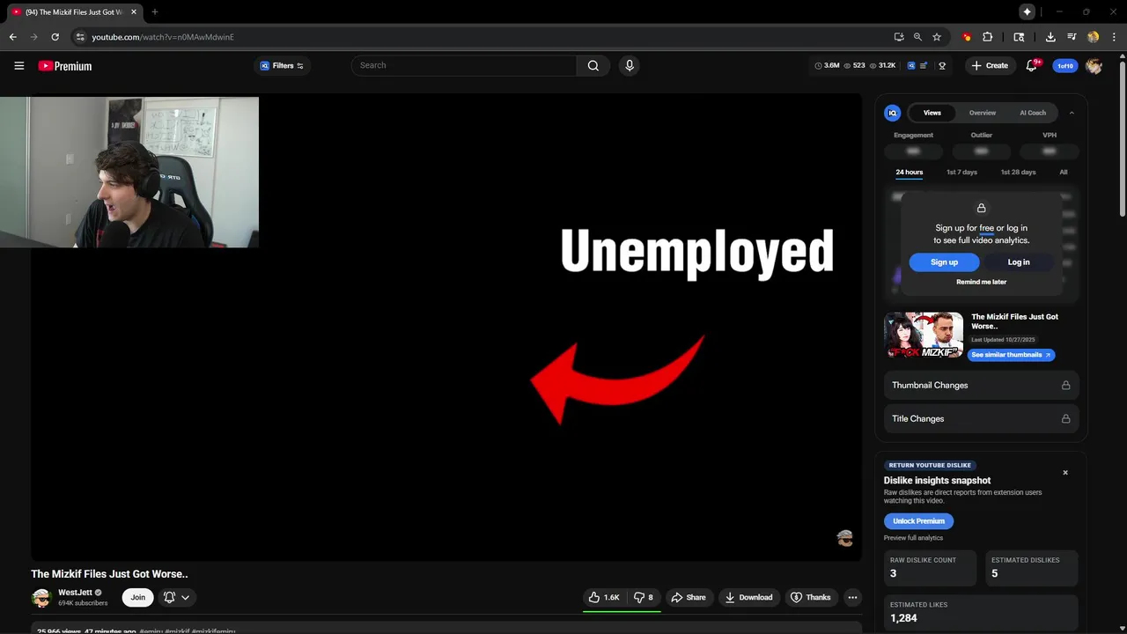Viewport: 1127px width, 634px height.
Task: Click channel watermark in video corner
Action: [845, 538]
